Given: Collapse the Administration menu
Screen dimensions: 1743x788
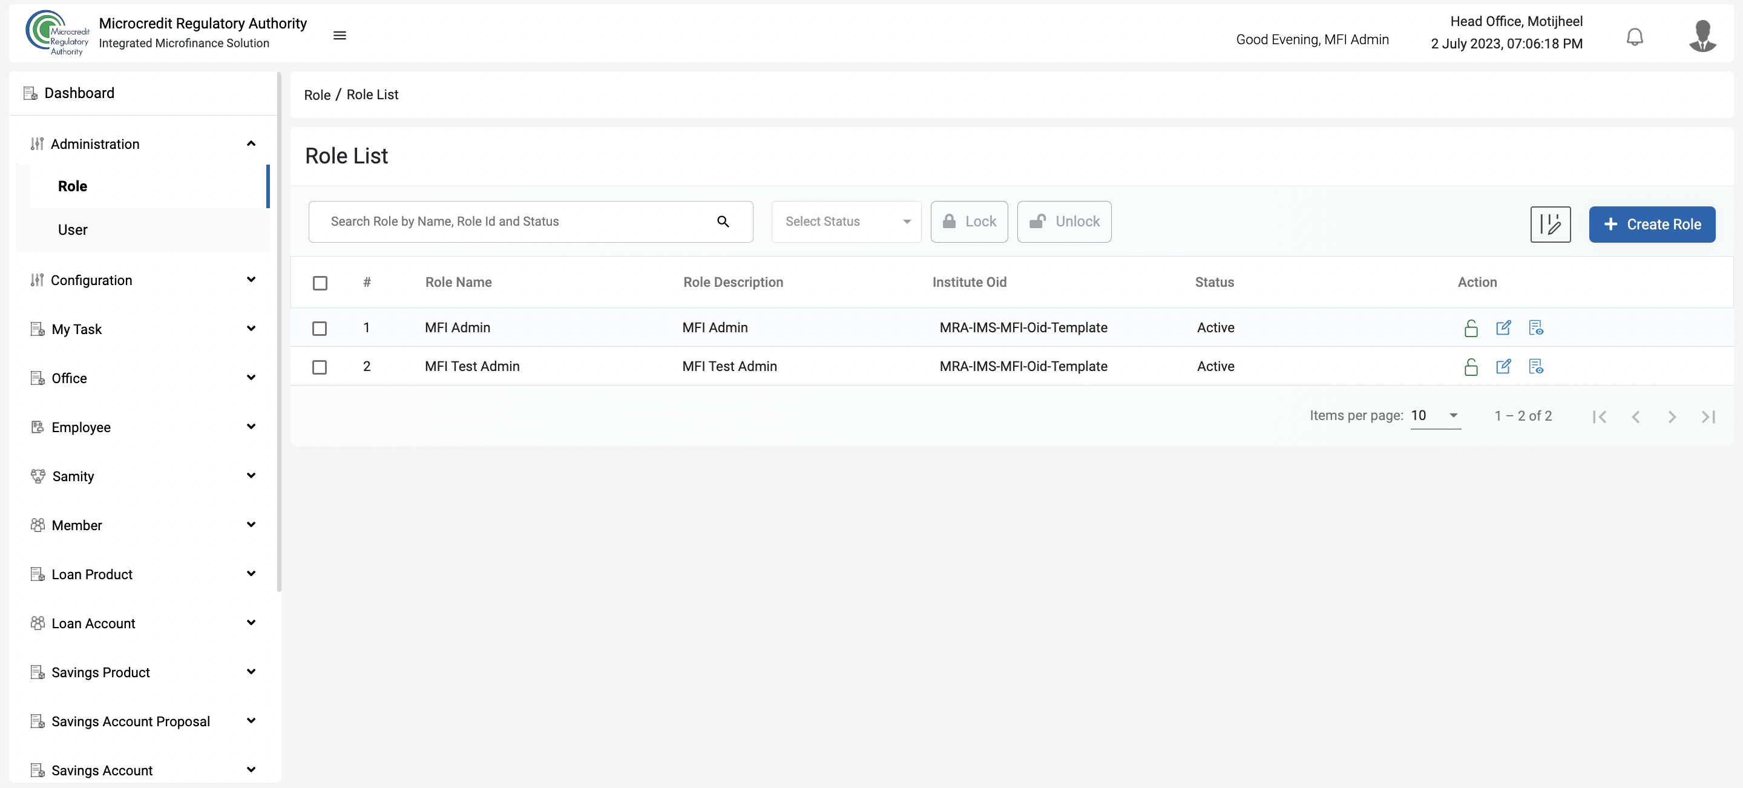Looking at the screenshot, I should (x=251, y=143).
